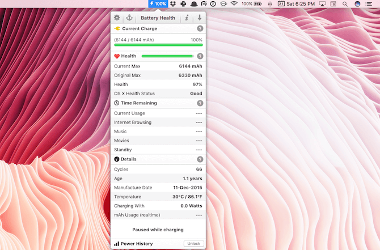Click the faint icon next to system battery
Viewport: 380px width, 250px height.
pyautogui.click(x=270, y=4)
